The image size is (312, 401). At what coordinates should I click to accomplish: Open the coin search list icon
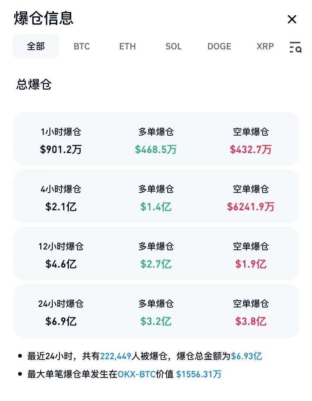295,47
